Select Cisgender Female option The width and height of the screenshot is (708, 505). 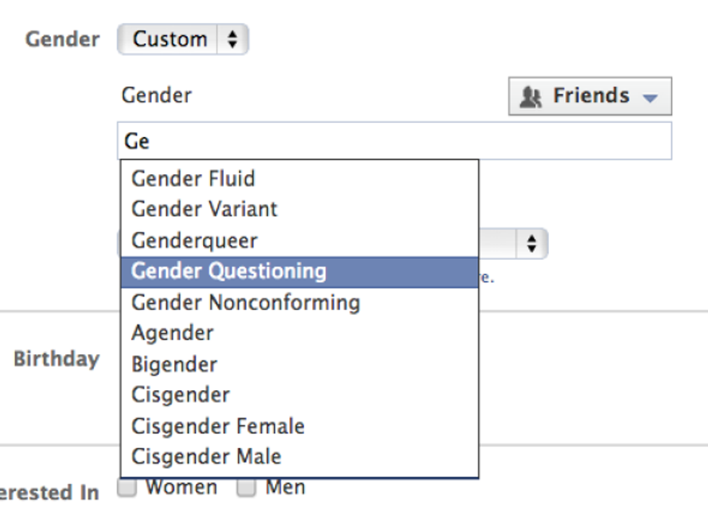point(217,426)
